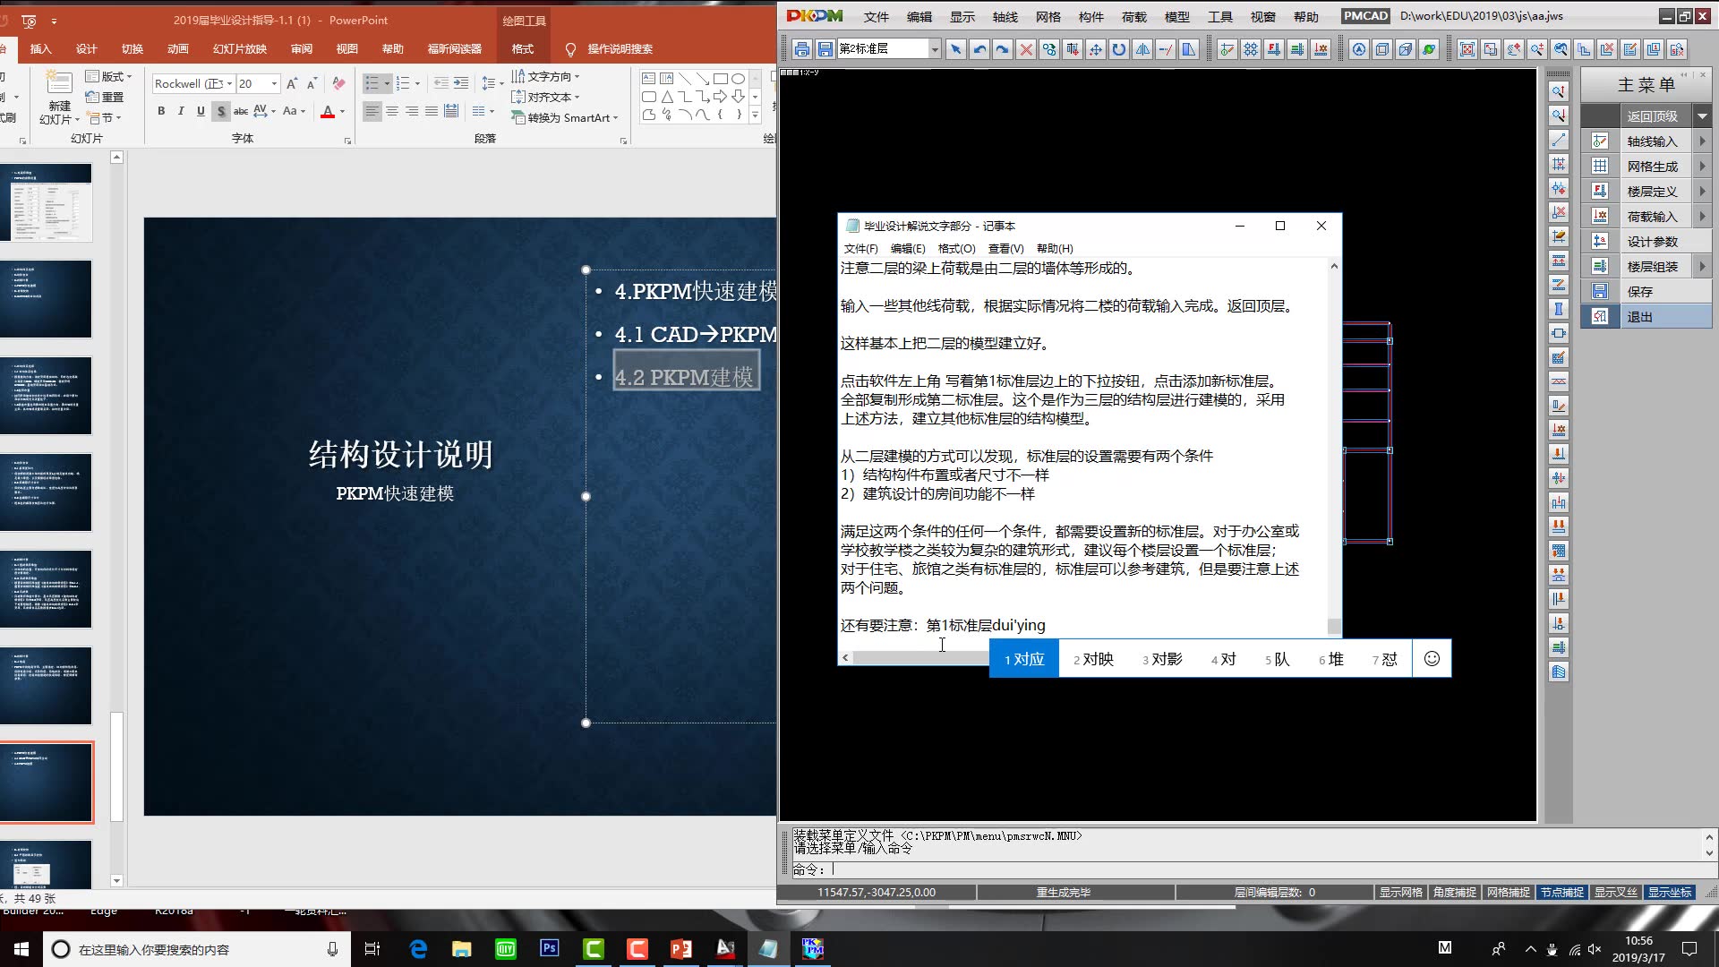Screen dimensions: 1719x967
Task: Click the decrease indent icon in PowerPoint
Action: point(441,83)
